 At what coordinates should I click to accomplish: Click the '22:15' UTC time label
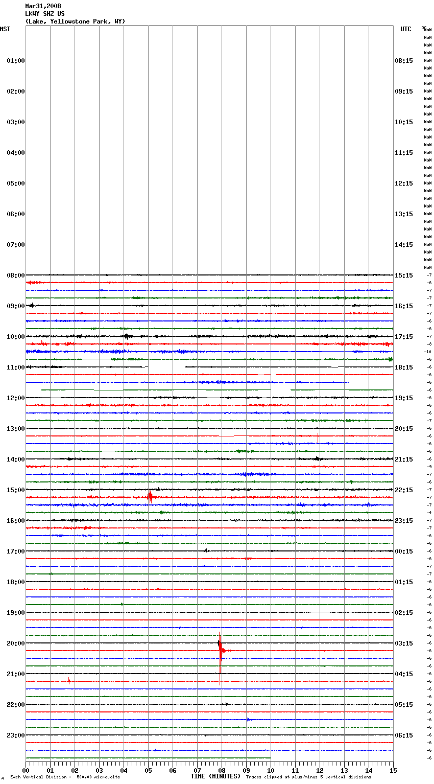[x=404, y=490]
